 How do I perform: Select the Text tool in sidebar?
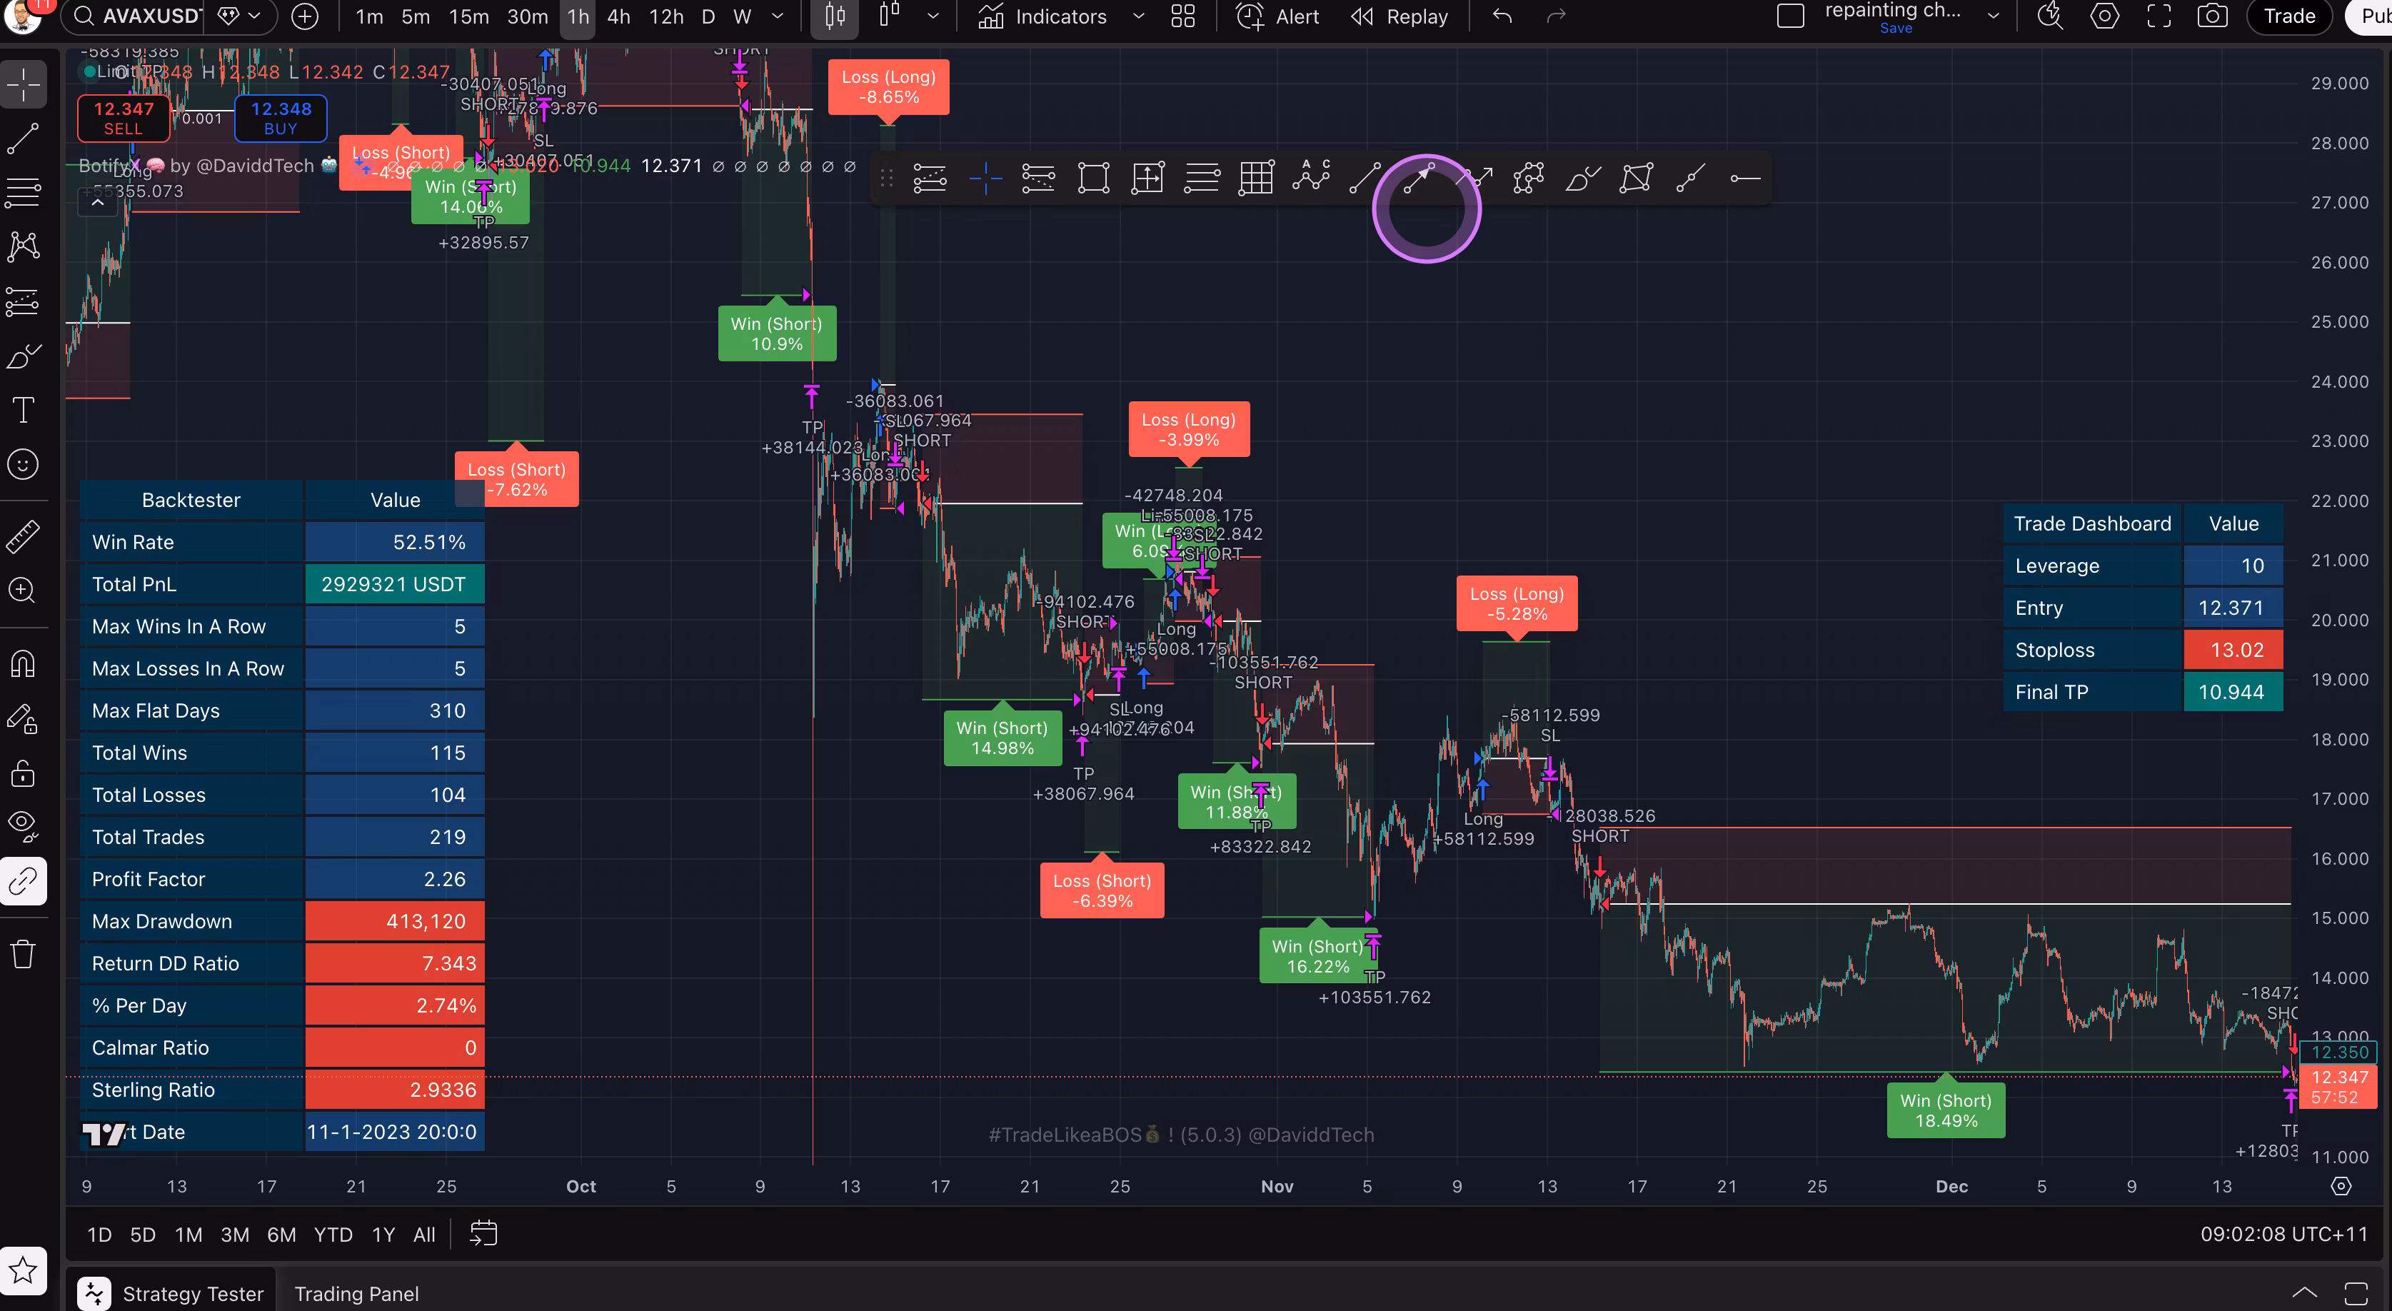click(24, 409)
